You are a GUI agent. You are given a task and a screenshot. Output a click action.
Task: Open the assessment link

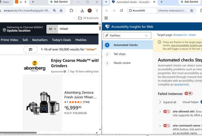[181, 84]
